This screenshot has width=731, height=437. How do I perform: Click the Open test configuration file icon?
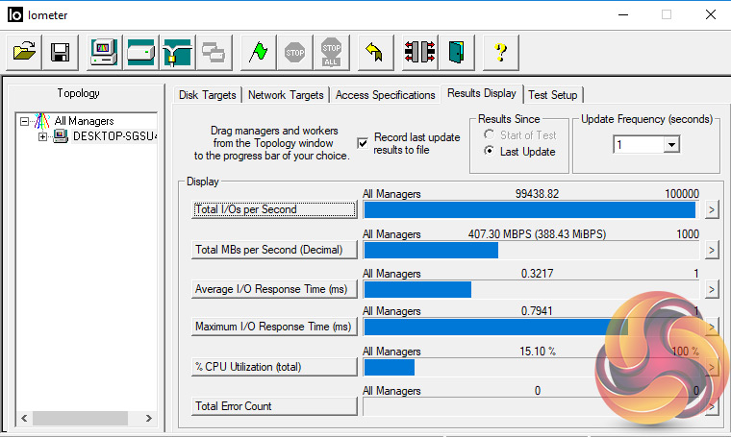coord(26,52)
